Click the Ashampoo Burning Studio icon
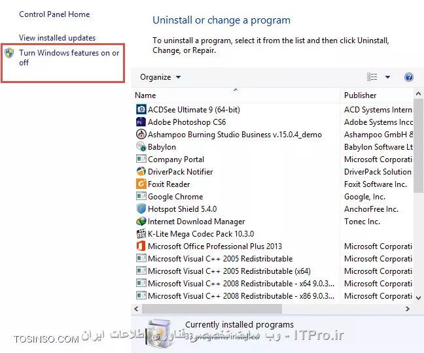Screen dimensions: 424x353 pos(141,134)
